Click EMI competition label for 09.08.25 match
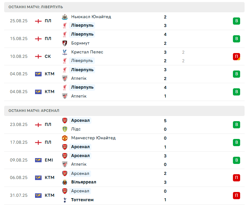Screen dimensions: 247x205 pyautogui.click(x=49, y=160)
